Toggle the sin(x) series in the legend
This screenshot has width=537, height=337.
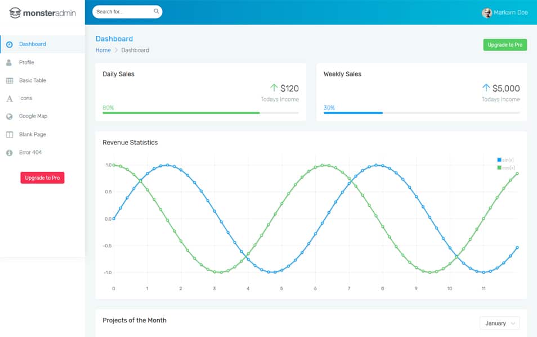pyautogui.click(x=504, y=159)
